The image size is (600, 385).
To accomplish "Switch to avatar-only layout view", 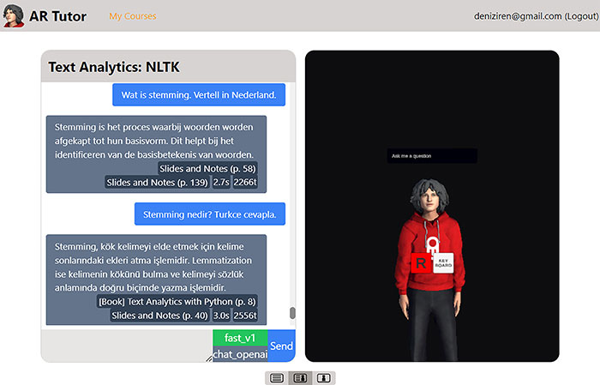I will tap(324, 377).
